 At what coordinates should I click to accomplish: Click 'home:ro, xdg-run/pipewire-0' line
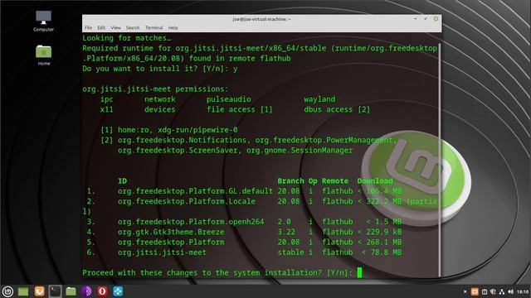[x=178, y=130]
